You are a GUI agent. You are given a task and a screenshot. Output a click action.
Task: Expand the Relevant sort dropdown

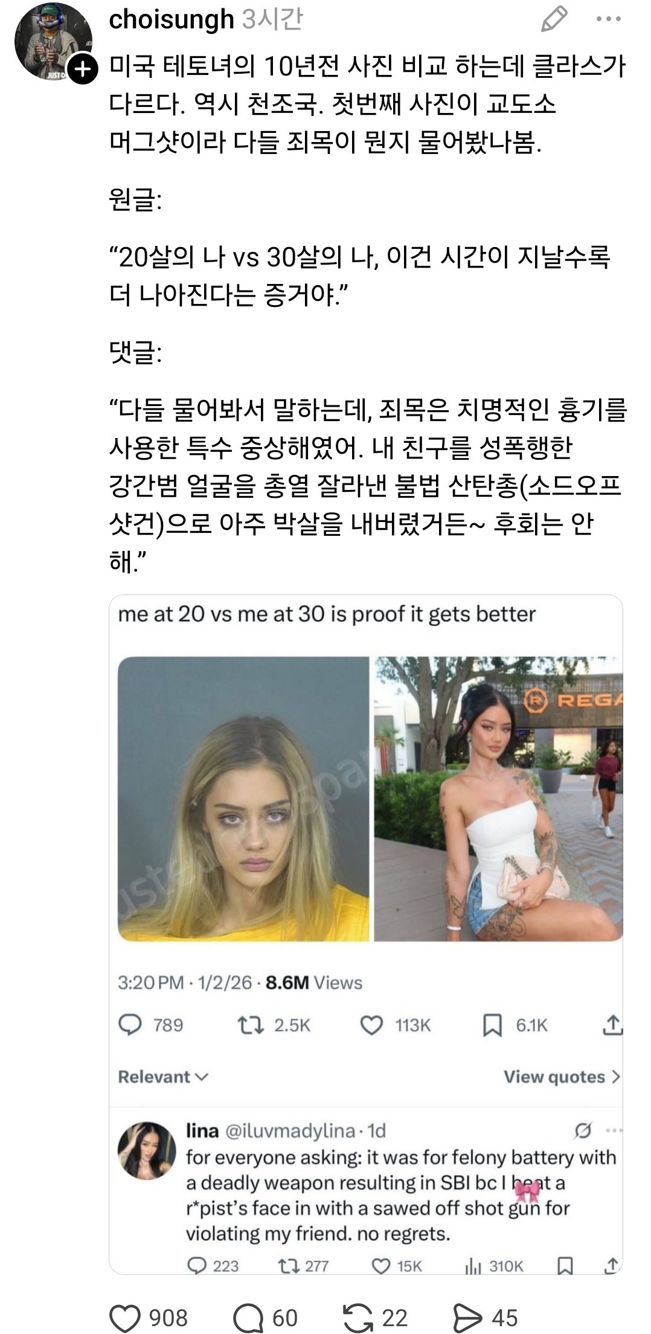point(163,1077)
